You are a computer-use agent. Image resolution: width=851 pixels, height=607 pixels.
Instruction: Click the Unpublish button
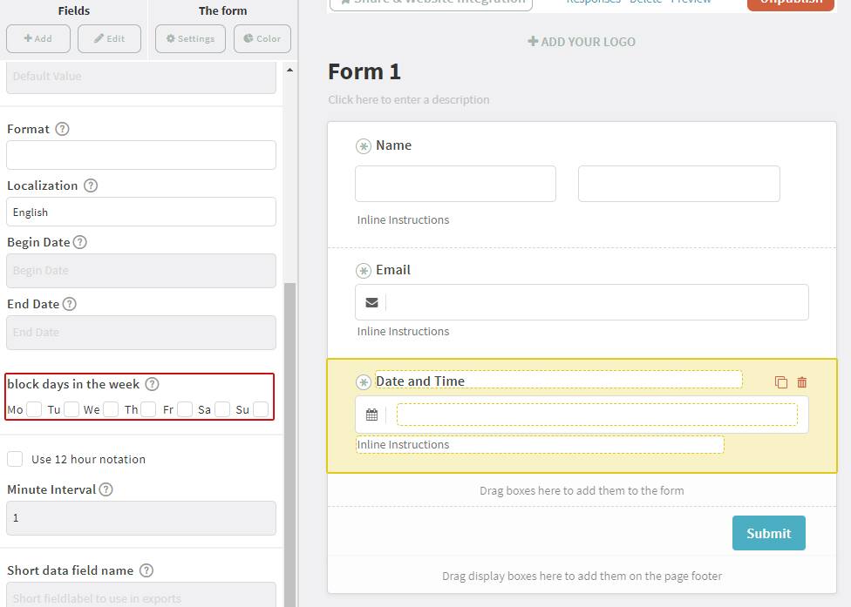(x=790, y=3)
